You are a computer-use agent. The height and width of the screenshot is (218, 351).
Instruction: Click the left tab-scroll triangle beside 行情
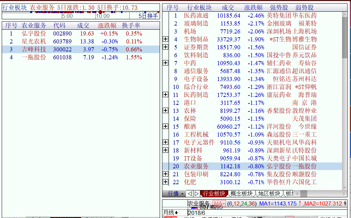[190, 194]
